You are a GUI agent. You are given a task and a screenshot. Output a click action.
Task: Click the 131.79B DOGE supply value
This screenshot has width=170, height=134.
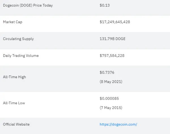[112, 39]
